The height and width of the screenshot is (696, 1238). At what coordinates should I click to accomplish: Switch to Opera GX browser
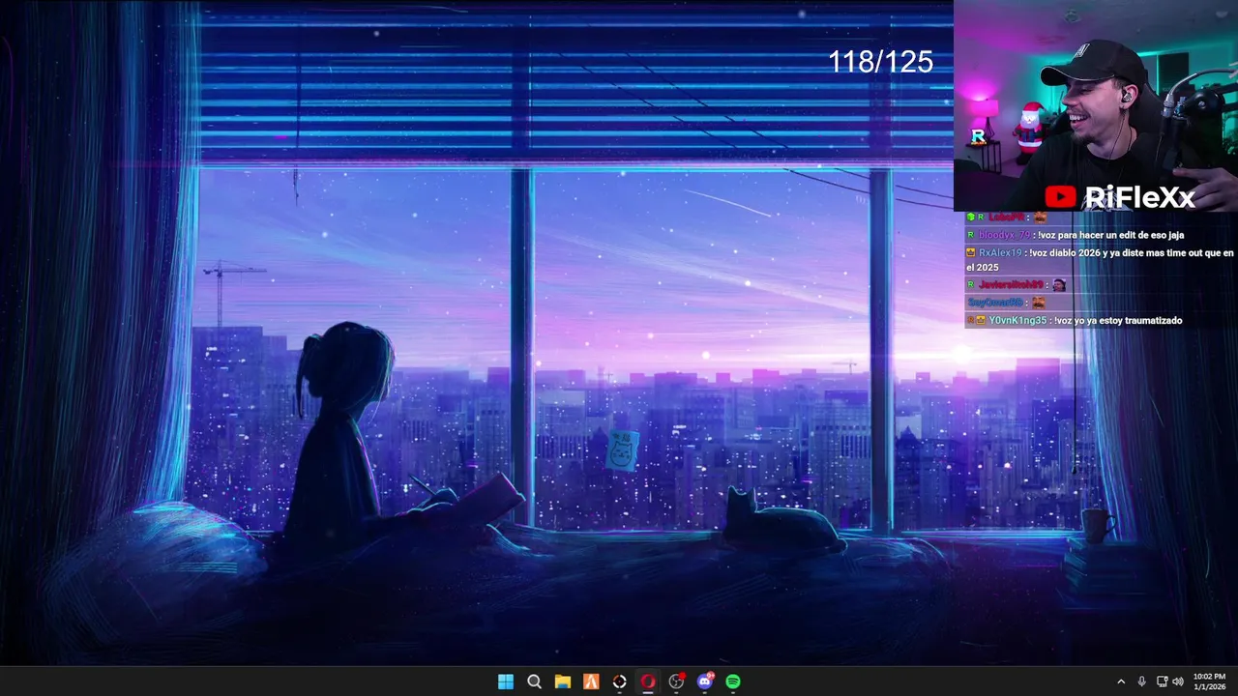pos(648,681)
